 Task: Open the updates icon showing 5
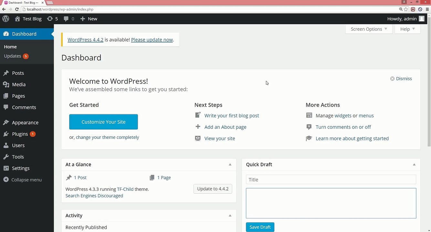(x=50, y=19)
